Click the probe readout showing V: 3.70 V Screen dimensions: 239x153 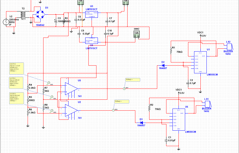tap(16, 83)
